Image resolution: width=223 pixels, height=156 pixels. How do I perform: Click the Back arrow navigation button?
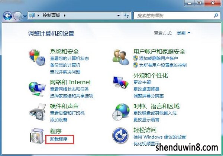(x=7, y=16)
